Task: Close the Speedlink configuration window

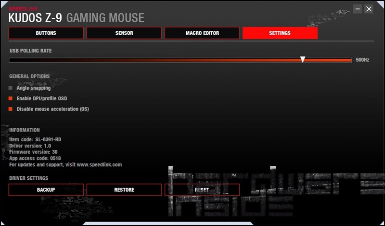Action: tap(369, 9)
